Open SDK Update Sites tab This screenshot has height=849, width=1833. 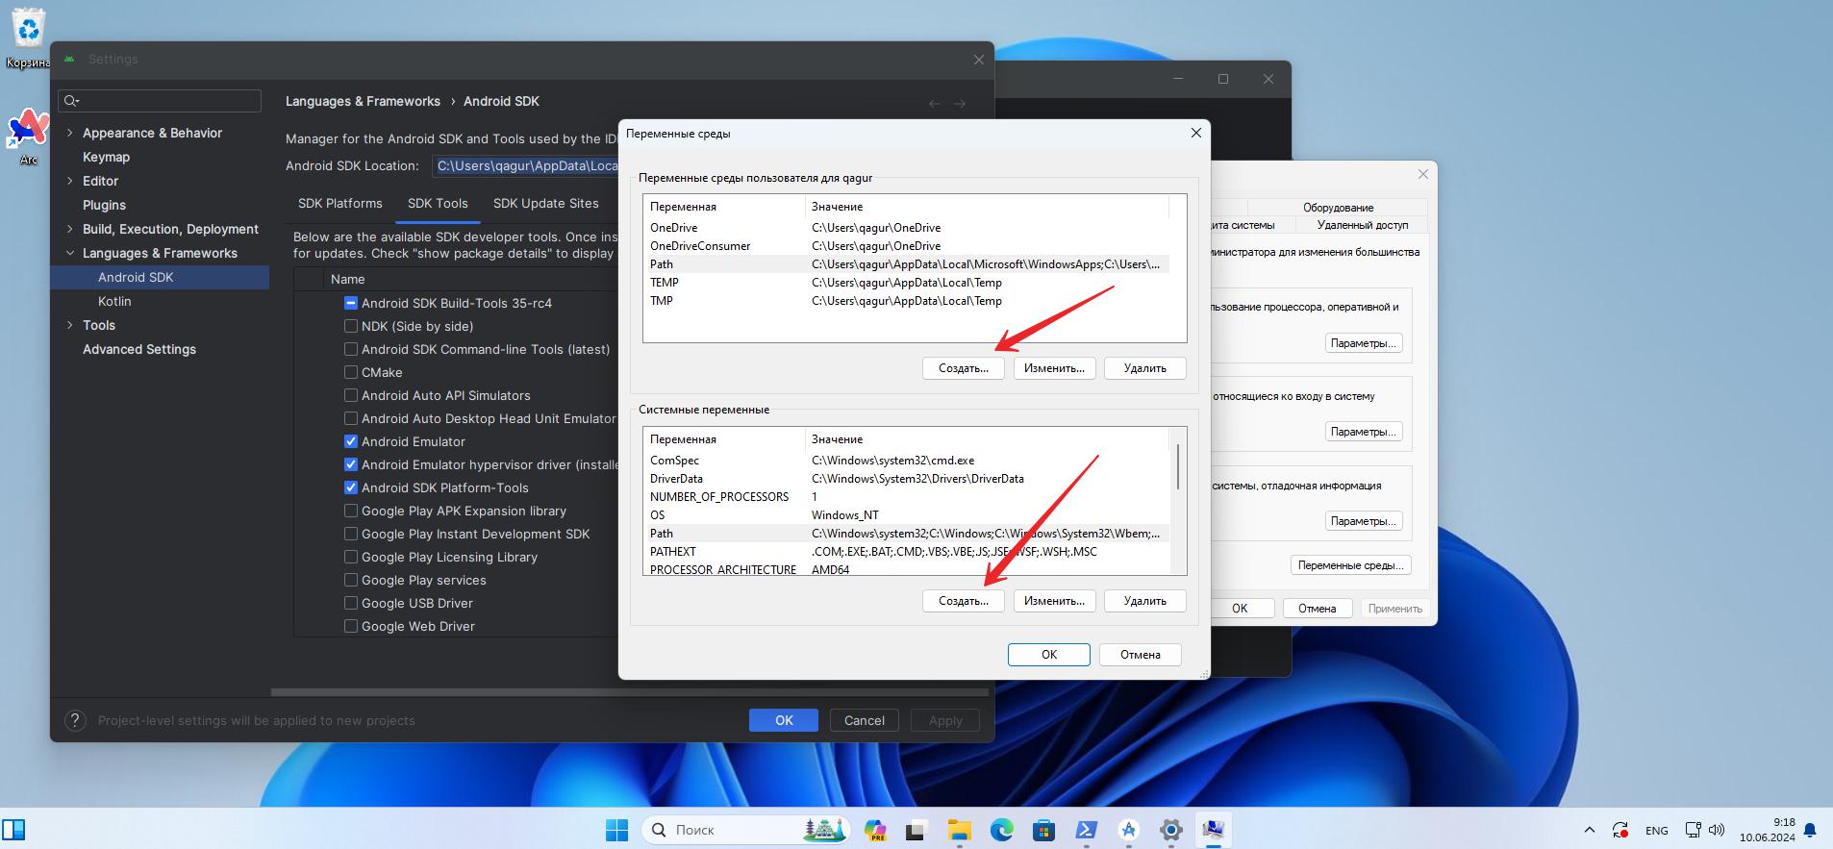click(546, 203)
